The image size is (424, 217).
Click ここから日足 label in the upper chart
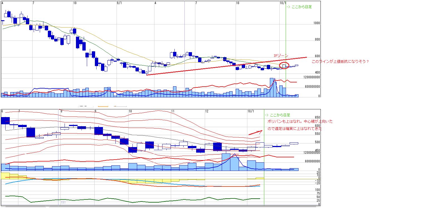point(299,7)
